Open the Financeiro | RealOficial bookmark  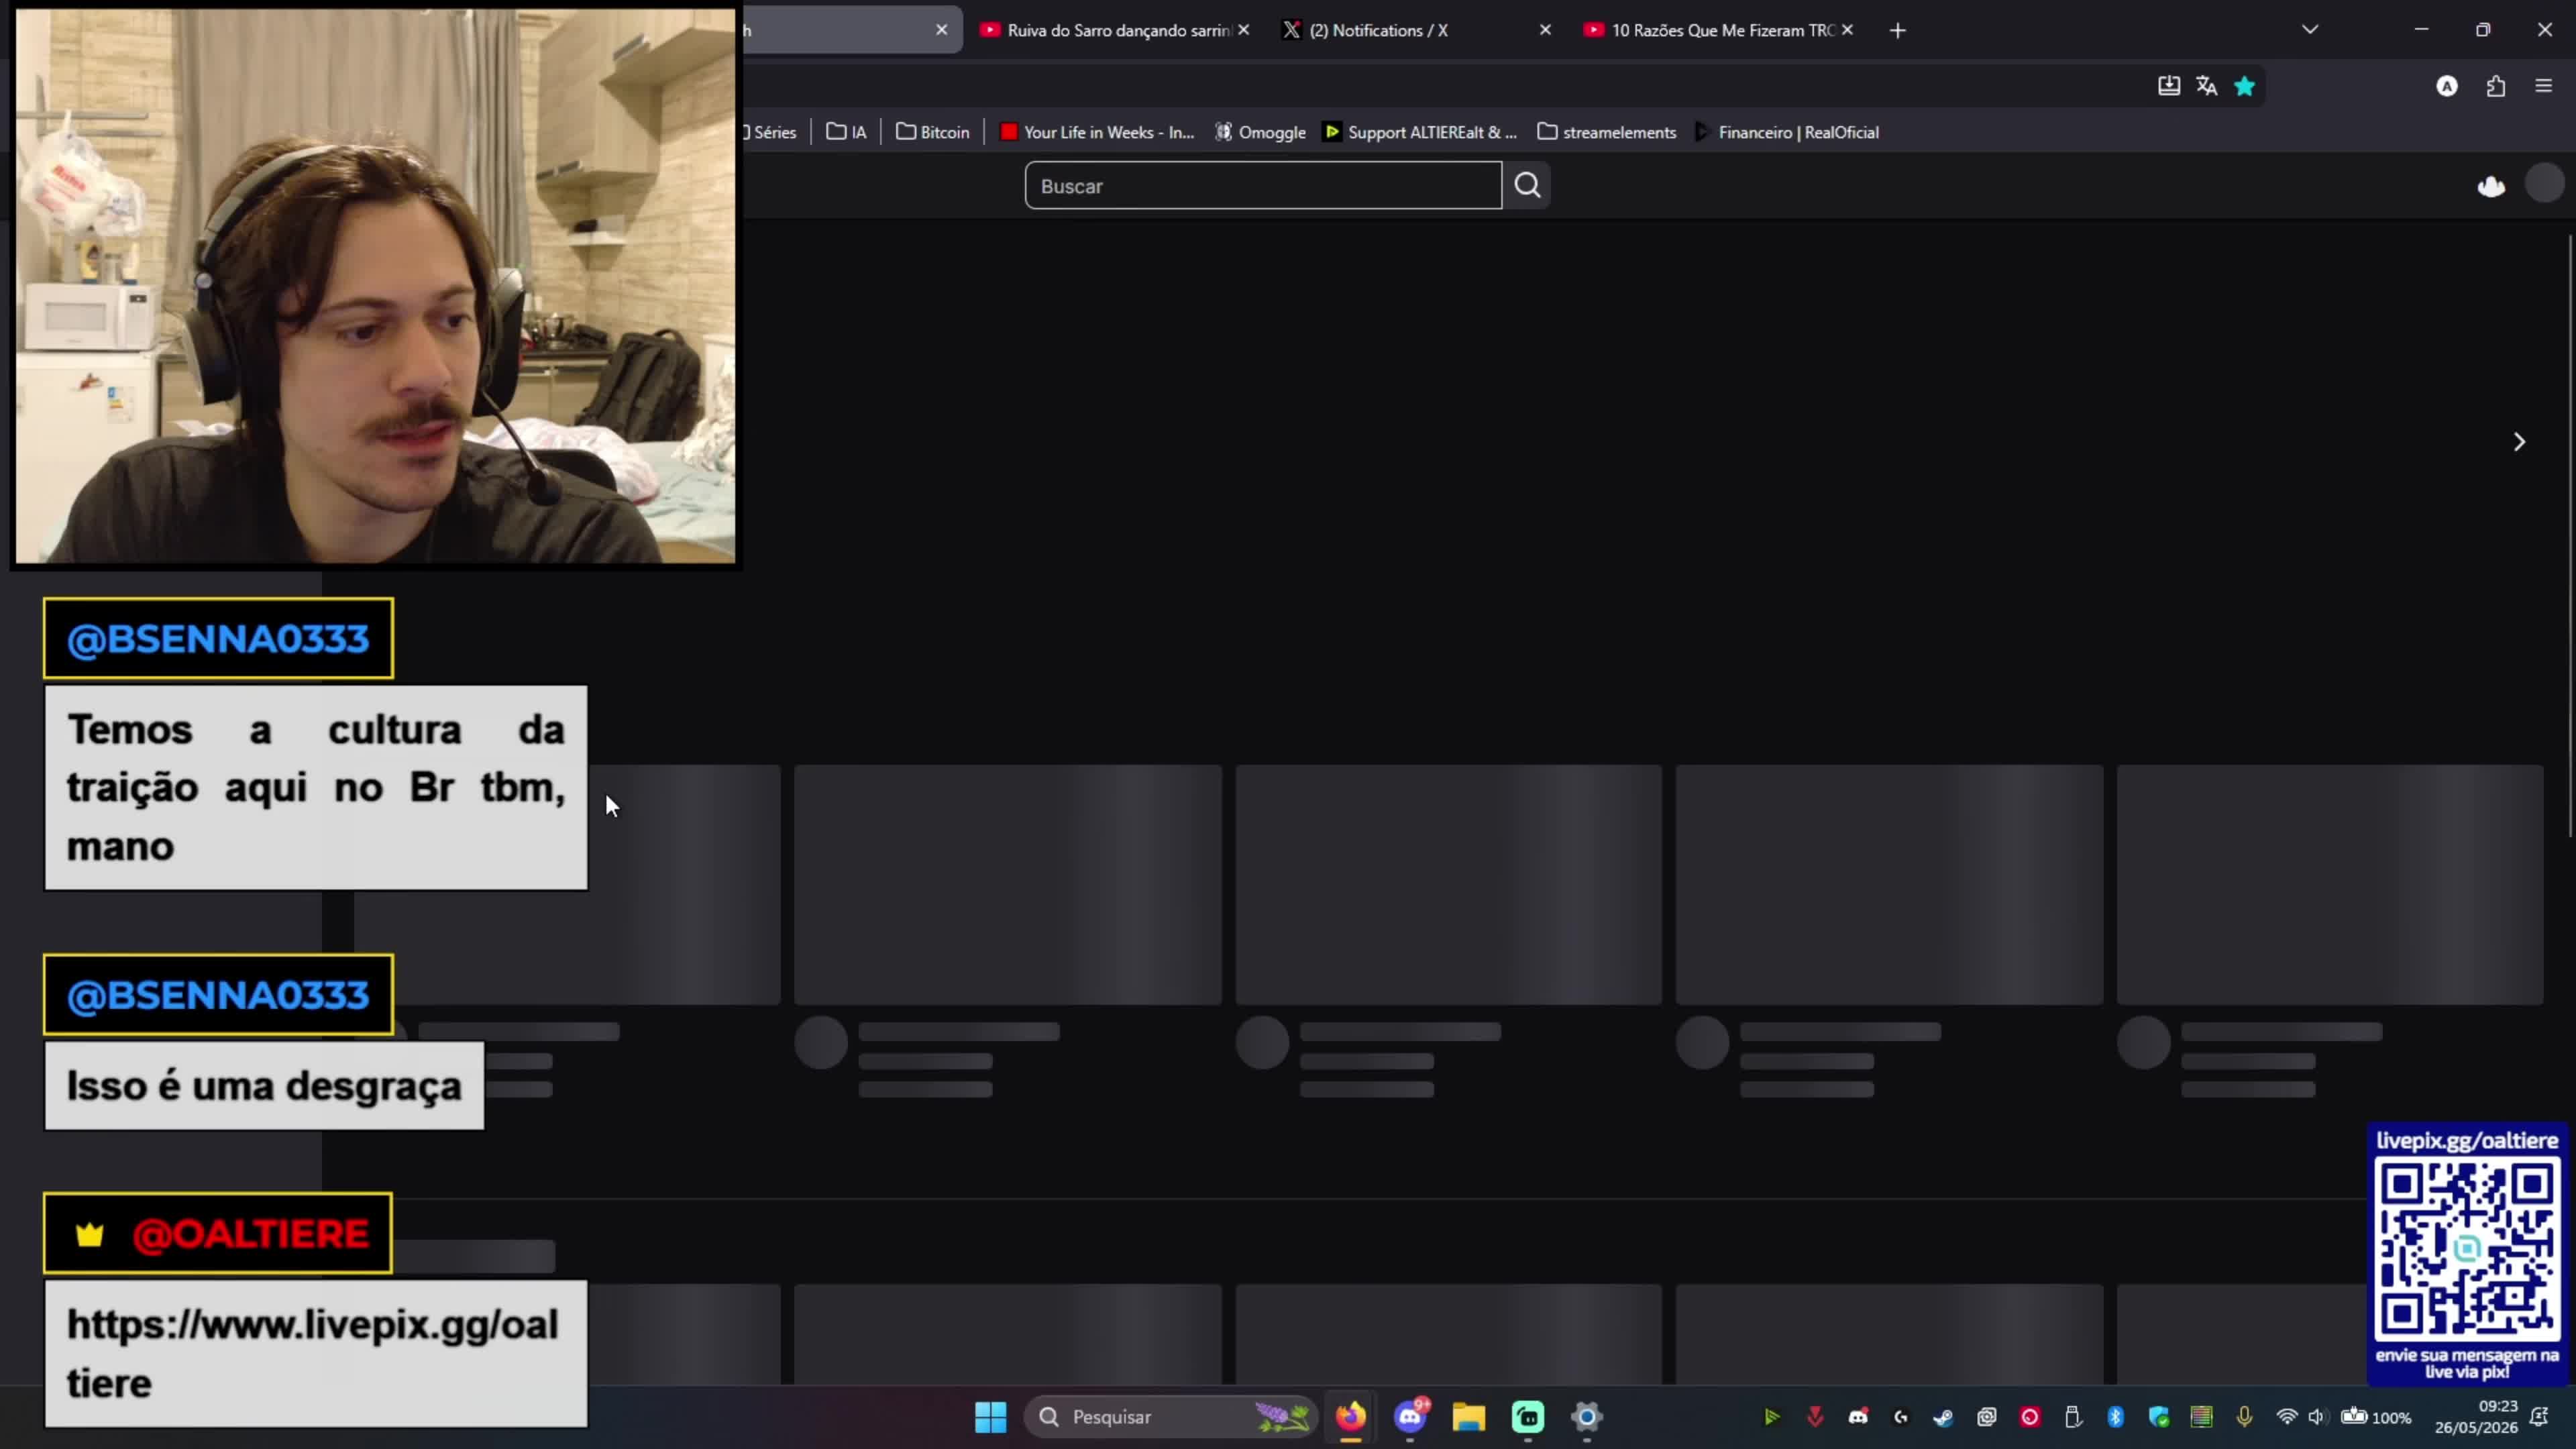coord(1787,132)
